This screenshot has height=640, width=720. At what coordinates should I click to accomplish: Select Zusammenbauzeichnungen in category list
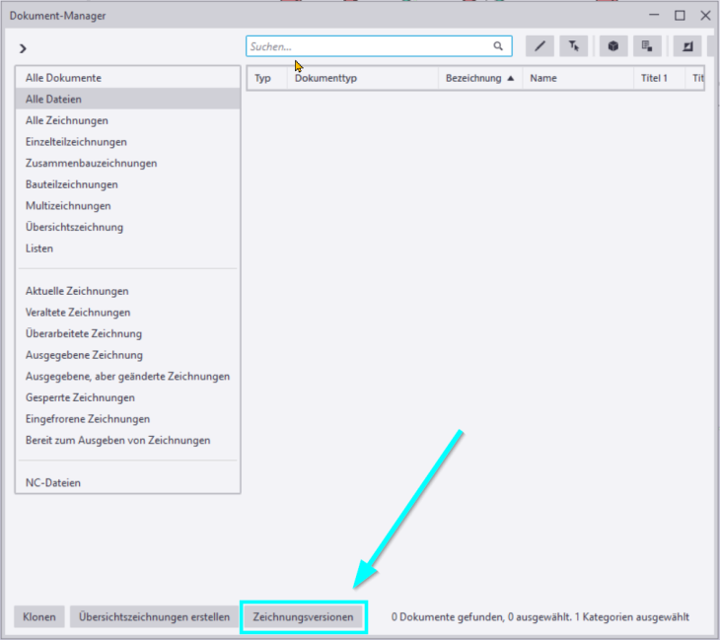tap(127, 163)
